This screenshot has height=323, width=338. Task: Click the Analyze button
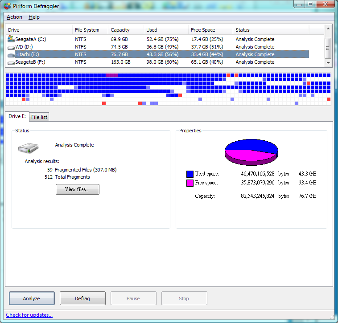[x=32, y=298]
